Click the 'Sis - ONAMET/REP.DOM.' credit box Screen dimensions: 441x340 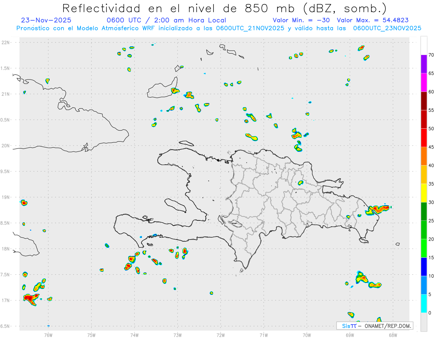(374, 326)
